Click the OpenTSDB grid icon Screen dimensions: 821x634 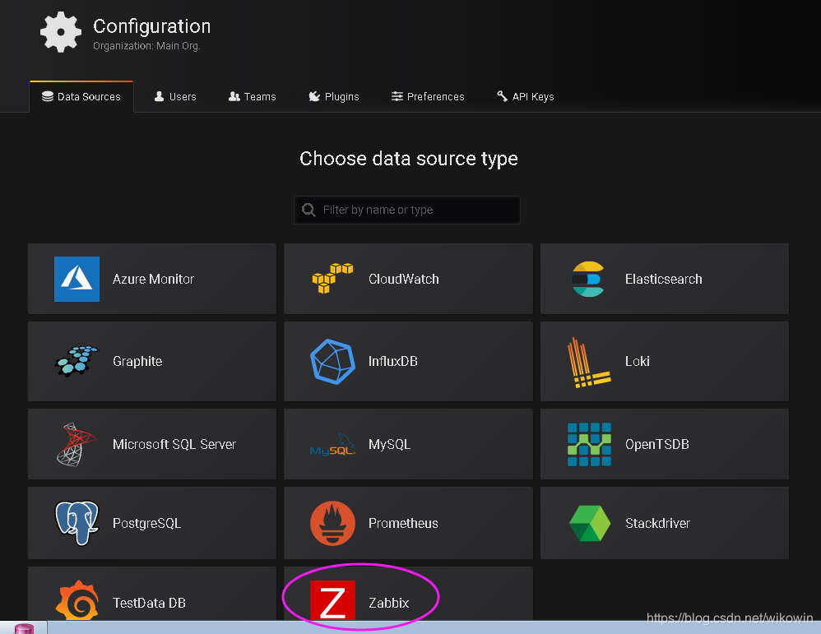click(589, 445)
